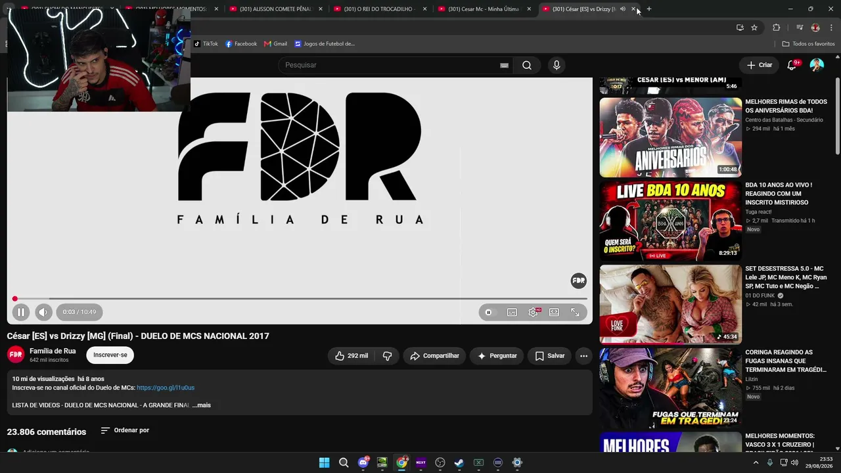Screen dimensions: 841x473
Task: Open the CORINGA REAGINDO video title
Action: [x=786, y=361]
